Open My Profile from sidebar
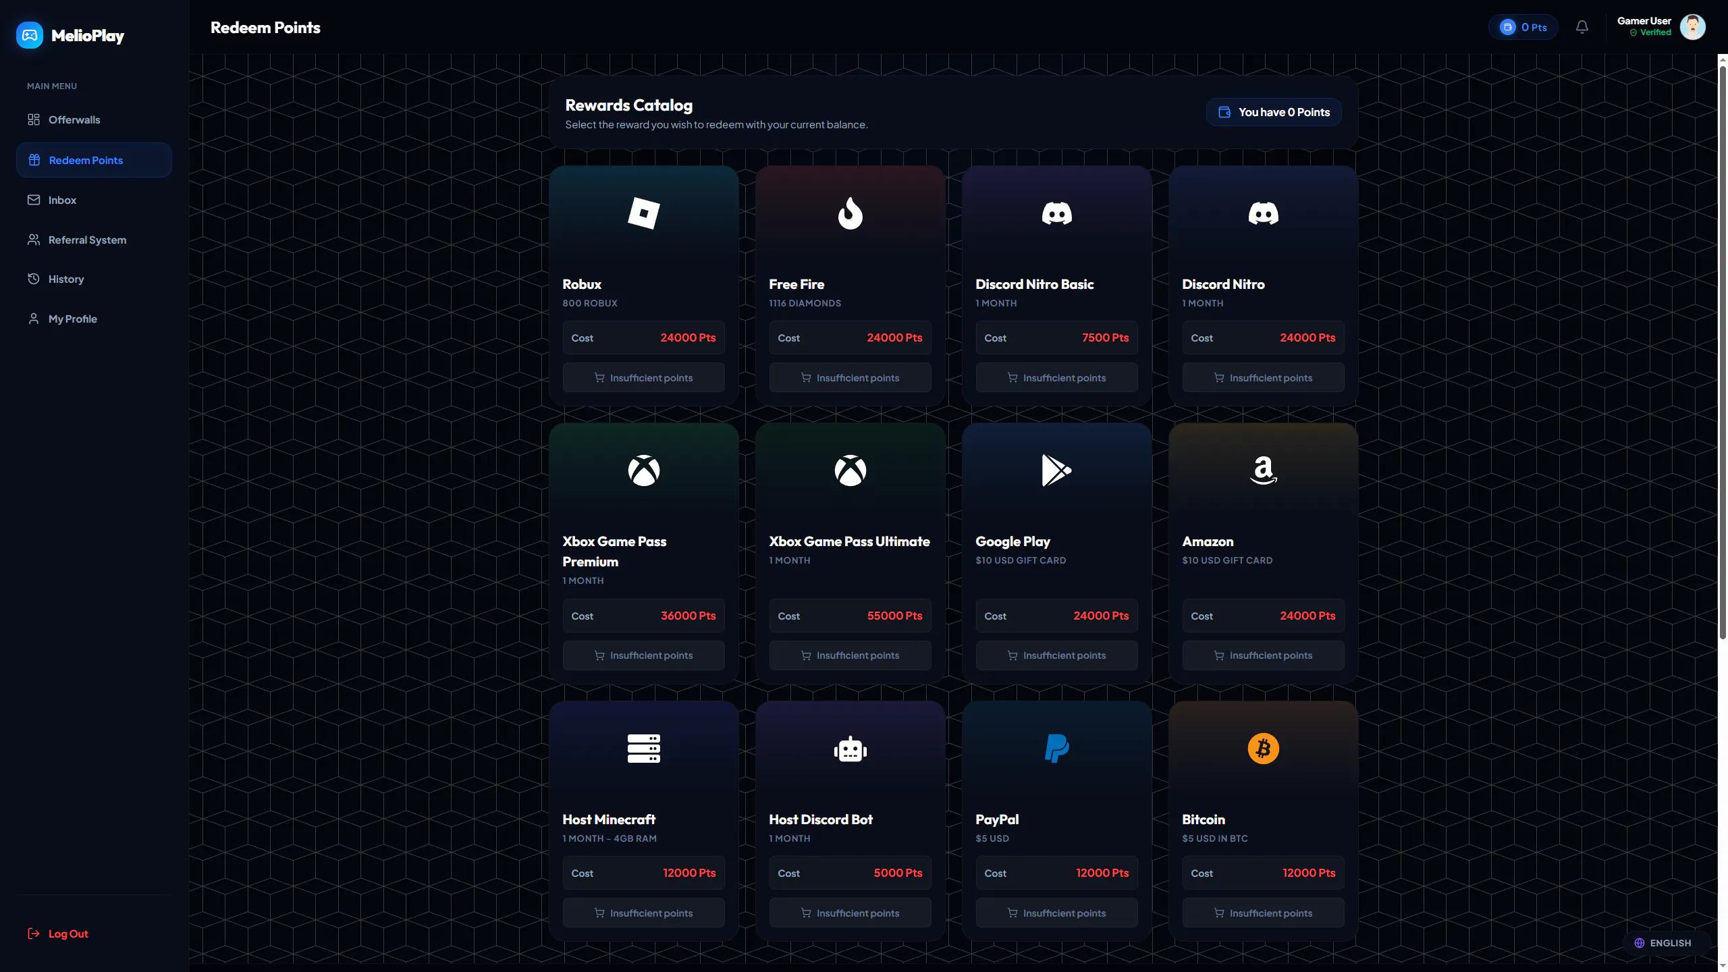The width and height of the screenshot is (1728, 972). click(94, 319)
